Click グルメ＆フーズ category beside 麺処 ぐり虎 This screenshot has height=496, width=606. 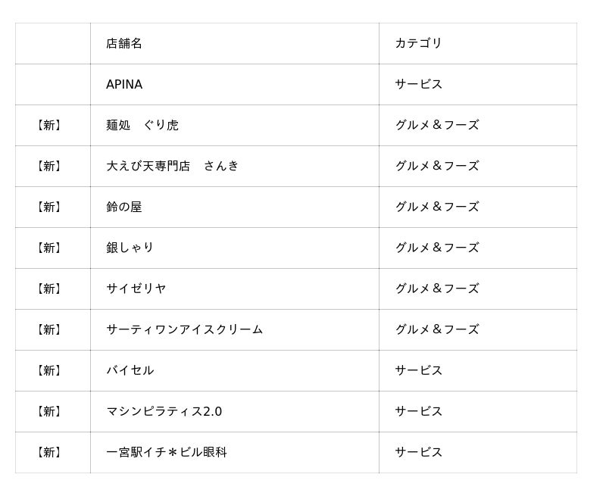436,125
